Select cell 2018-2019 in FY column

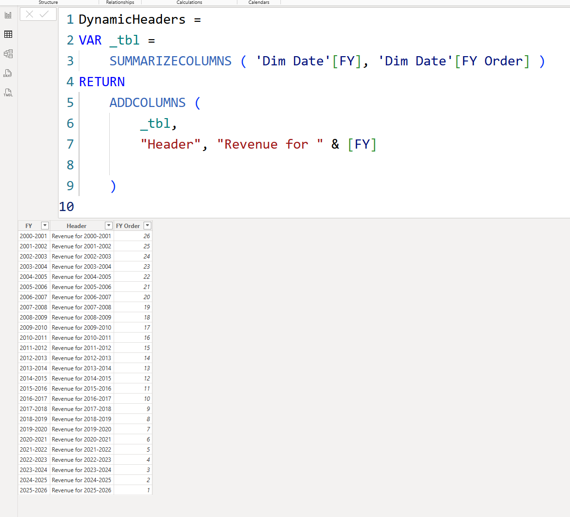coord(34,419)
